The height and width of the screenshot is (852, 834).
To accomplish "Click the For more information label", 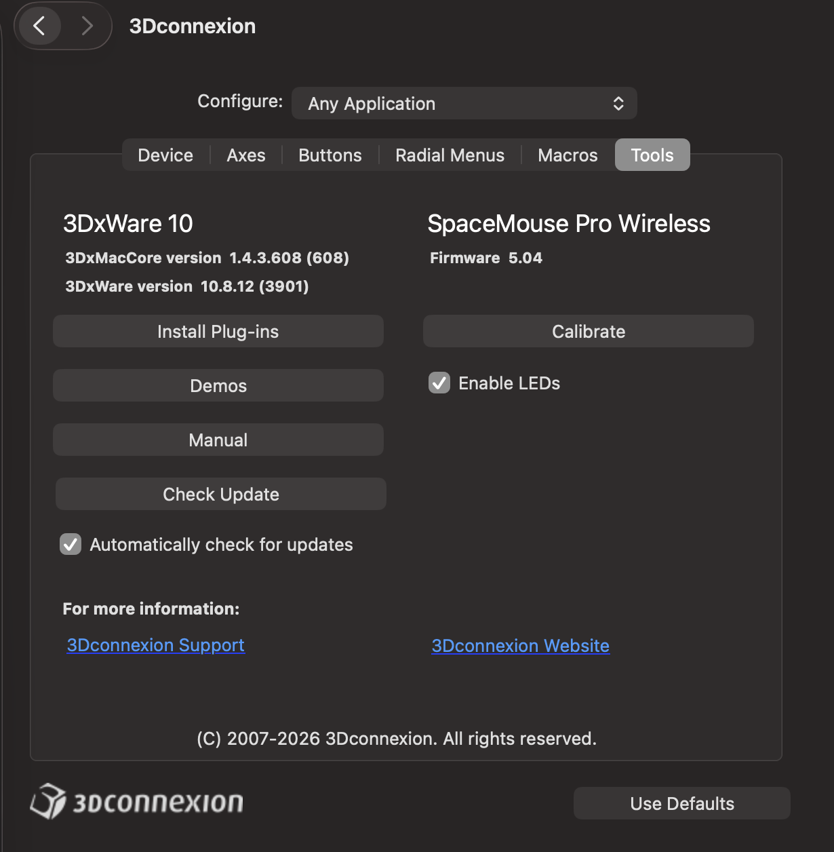I will click(x=151, y=608).
